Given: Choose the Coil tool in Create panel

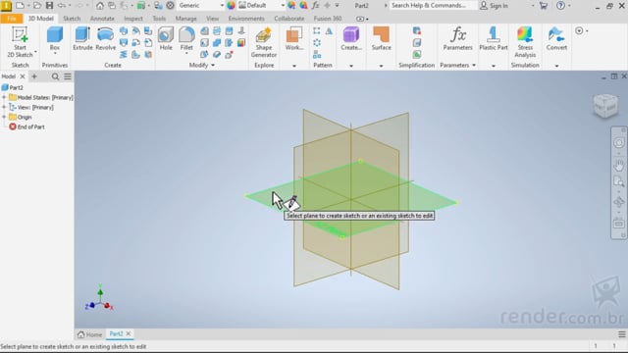Looking at the screenshot, I should [x=124, y=54].
